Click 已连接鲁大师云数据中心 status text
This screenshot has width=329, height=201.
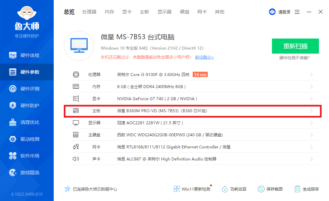click(95, 189)
